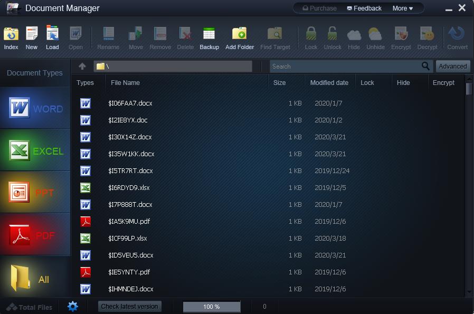Select file $I30X14Z.docx
The image size is (474, 314).
130,137
